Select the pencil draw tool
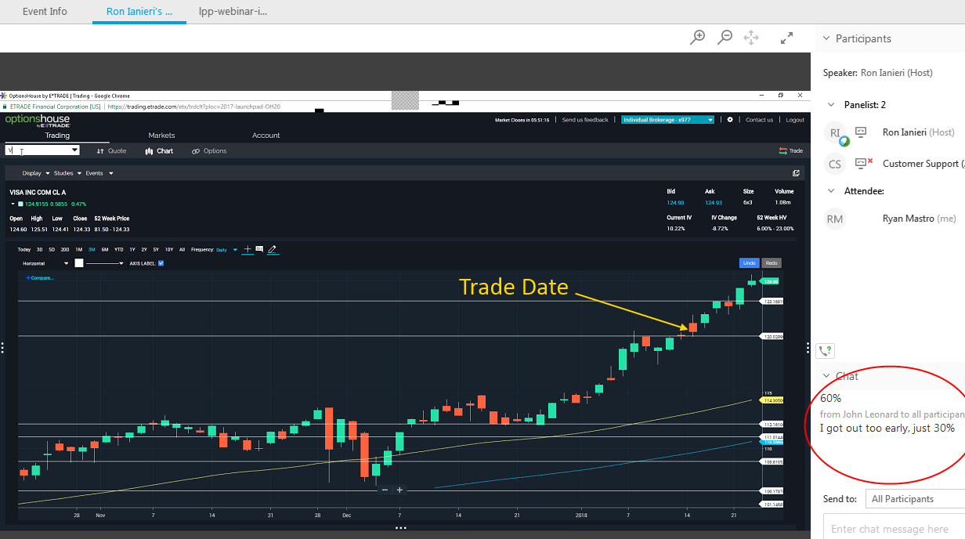965x539 pixels. 272,249
